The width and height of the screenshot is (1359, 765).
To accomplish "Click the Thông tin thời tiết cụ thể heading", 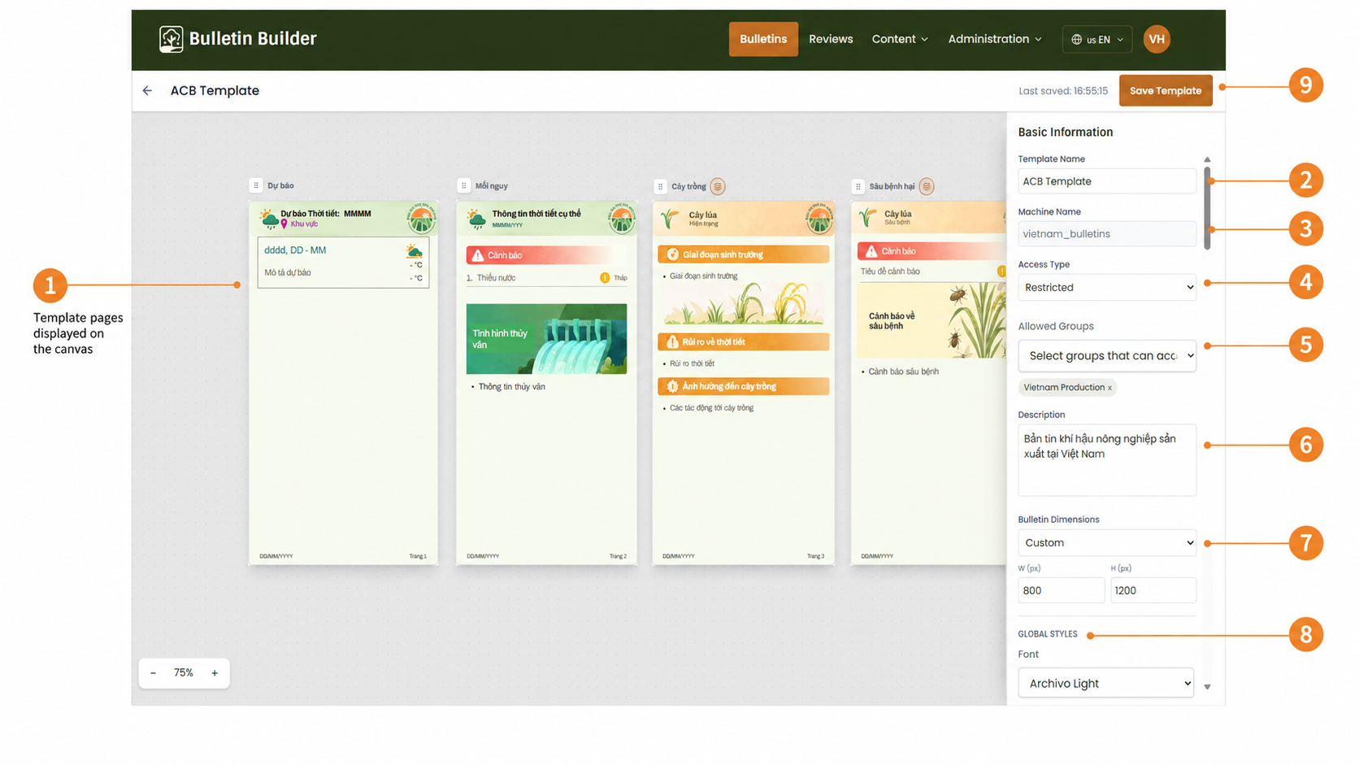I will 536,214.
